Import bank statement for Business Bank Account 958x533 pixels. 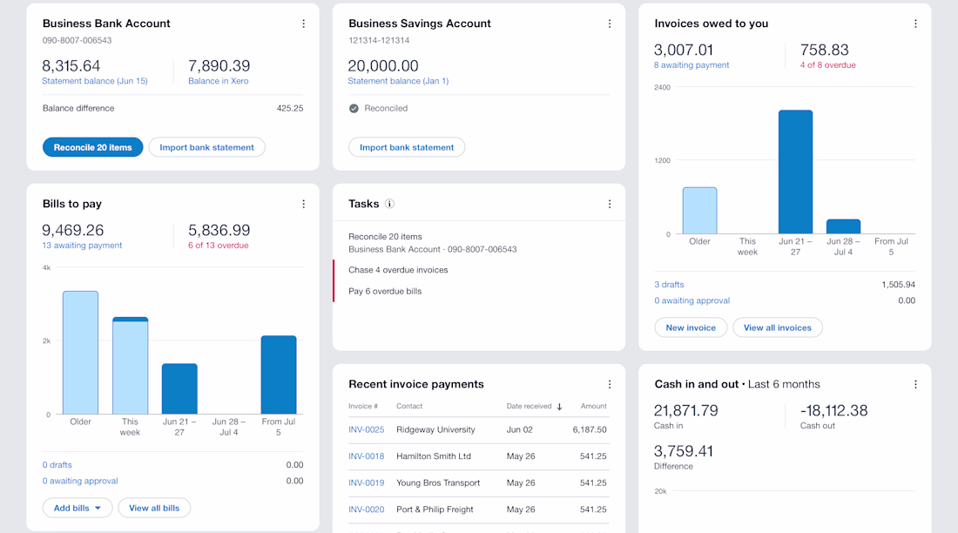pos(207,147)
